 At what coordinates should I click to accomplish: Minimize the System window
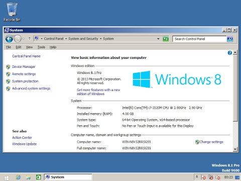(x=224, y=30)
